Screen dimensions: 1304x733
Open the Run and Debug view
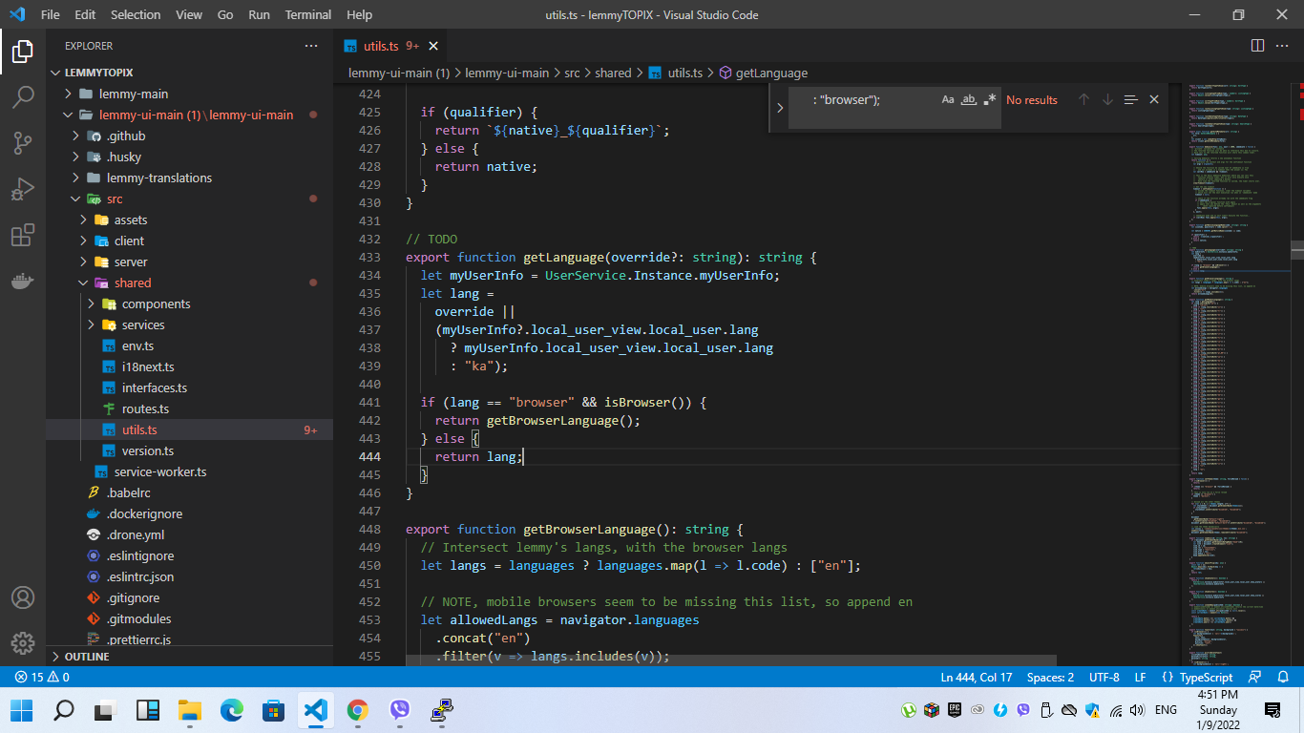point(23,188)
